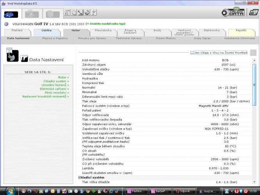The image size is (260, 195).
Task: Jump to Chladicí systém section link
Action: [56, 81]
